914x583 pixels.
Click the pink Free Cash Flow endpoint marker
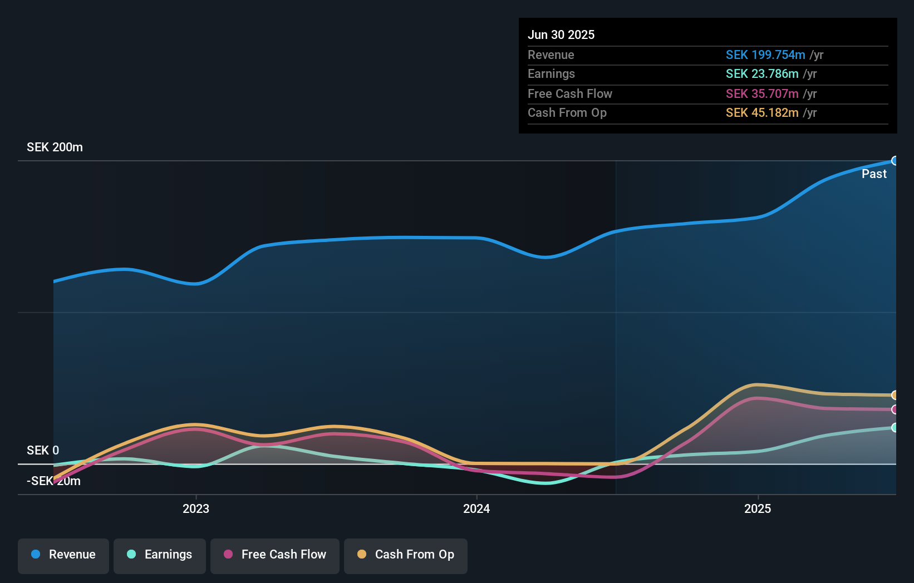pyautogui.click(x=895, y=409)
